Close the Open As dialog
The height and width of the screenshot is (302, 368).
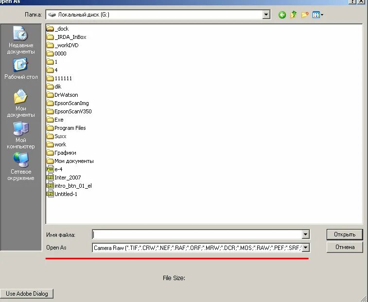pyautogui.click(x=361, y=1)
